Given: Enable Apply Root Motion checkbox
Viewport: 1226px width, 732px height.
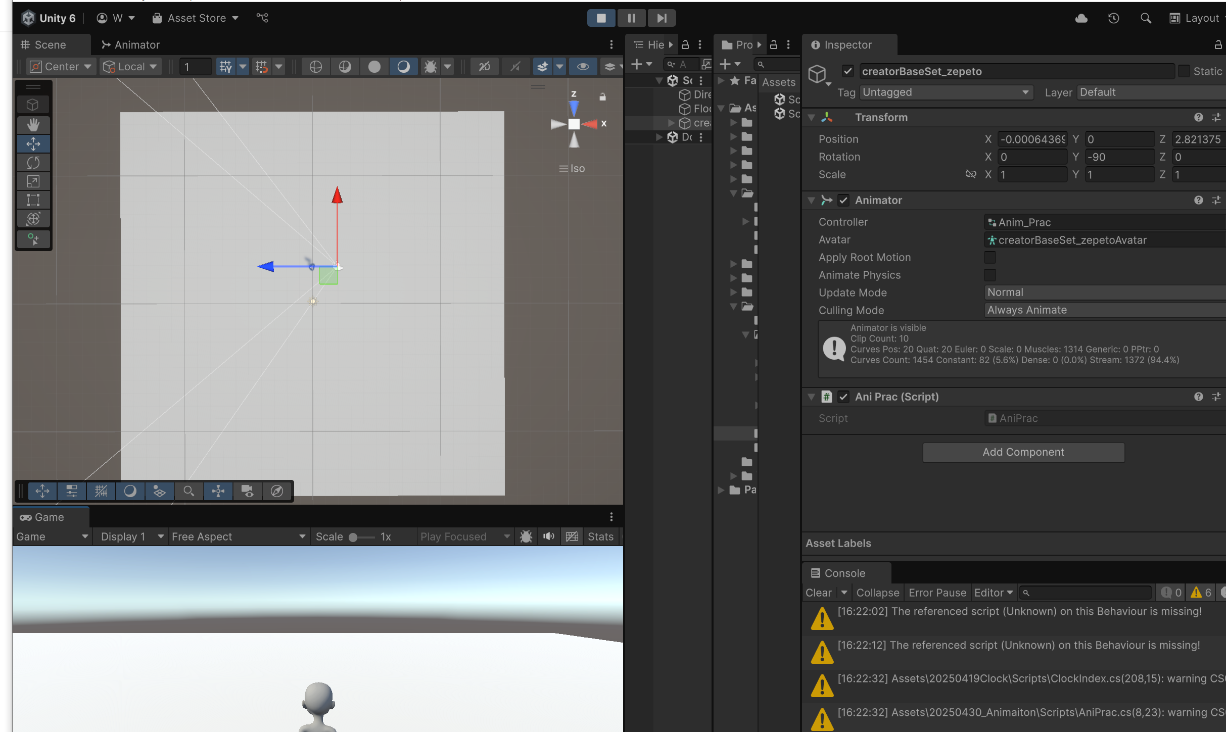Looking at the screenshot, I should (x=989, y=258).
